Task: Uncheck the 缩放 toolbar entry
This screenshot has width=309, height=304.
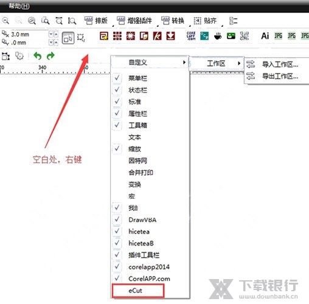Action: tap(150, 149)
